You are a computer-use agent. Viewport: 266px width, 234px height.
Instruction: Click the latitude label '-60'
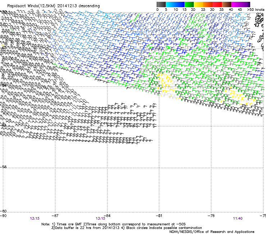3,211
